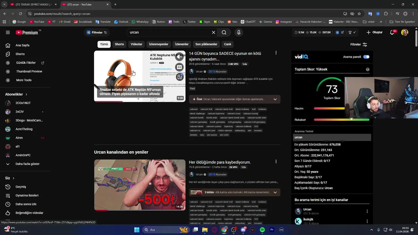Screen dimensions: 418x235
Task: Show hidden system tray icons
Action: [371, 230]
